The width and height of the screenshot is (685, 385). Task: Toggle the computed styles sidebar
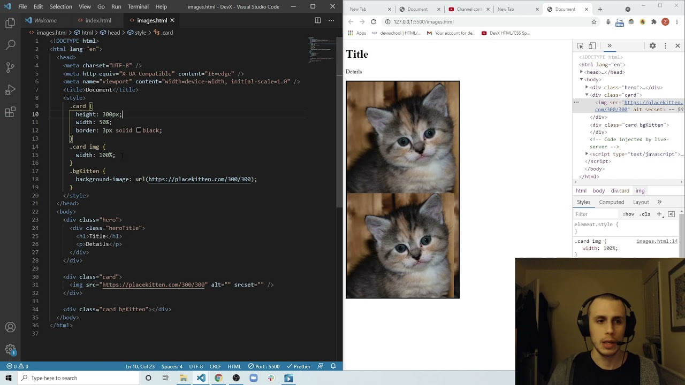pos(671,214)
